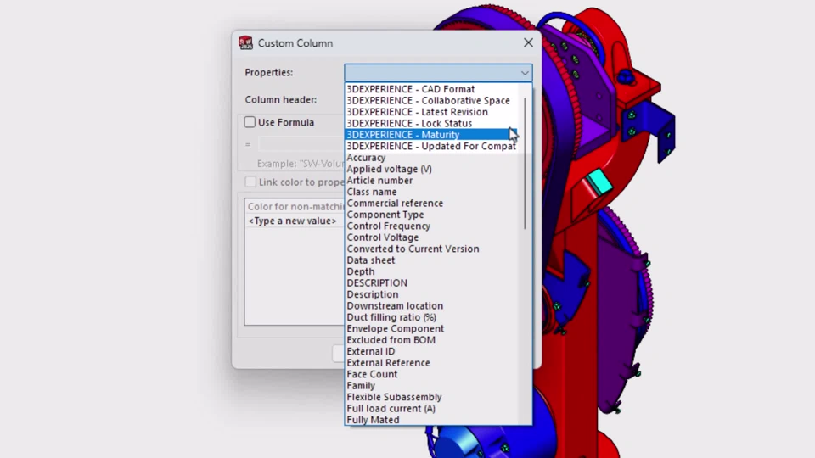Click the formula input field
The width and height of the screenshot is (815, 458).
pyautogui.click(x=301, y=144)
